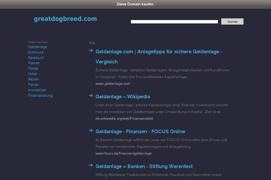Click the Suchen button
This screenshot has width=271, height=180.
(x=232, y=22)
